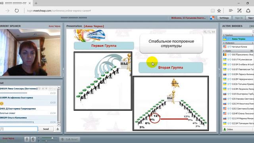Select guest 0007Прокопенко in buddies list

tap(238, 55)
